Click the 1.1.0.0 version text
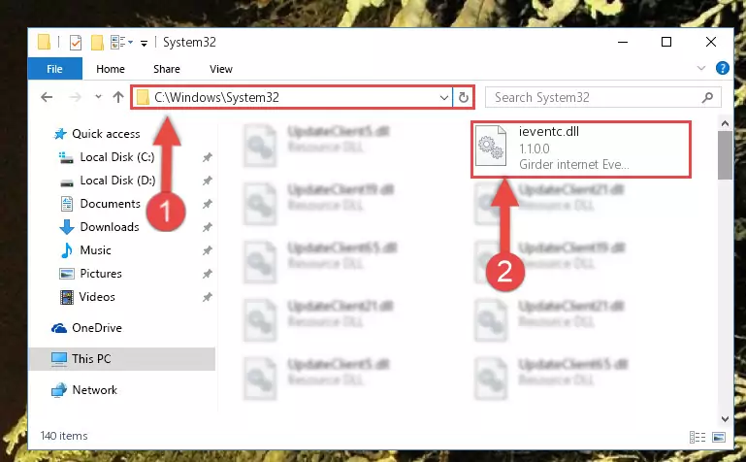The width and height of the screenshot is (746, 462). (x=534, y=148)
